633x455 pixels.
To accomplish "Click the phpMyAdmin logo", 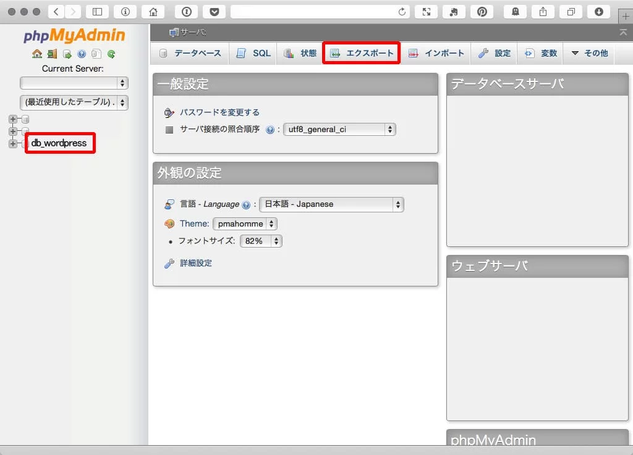I will coord(74,35).
